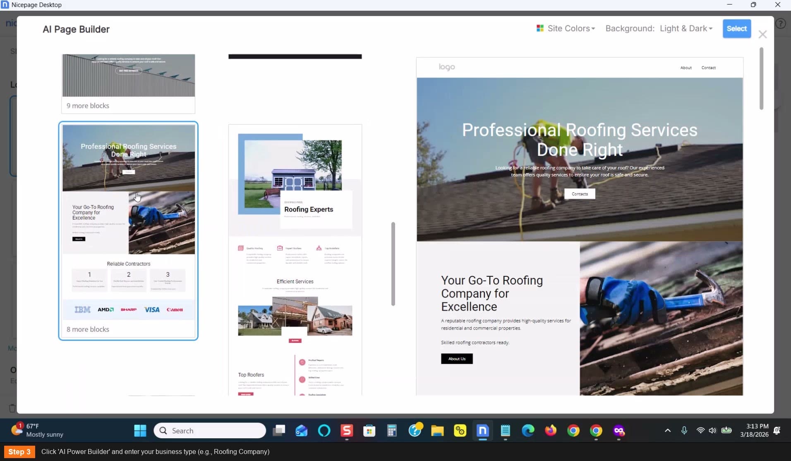This screenshot has width=791, height=461.
Task: Open Microsoft Edge from the taskbar
Action: tap(528, 430)
